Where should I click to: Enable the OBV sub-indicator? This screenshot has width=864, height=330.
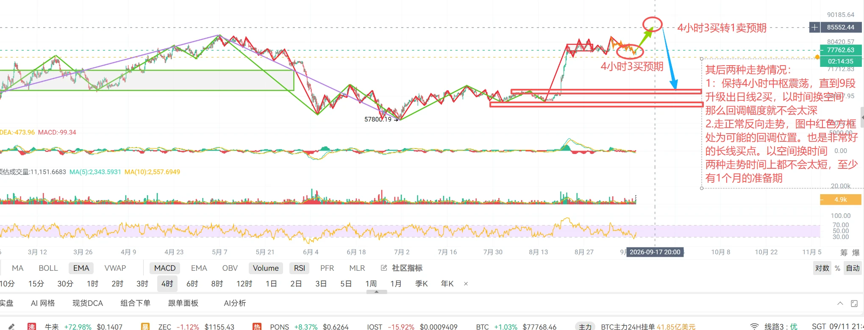230,268
